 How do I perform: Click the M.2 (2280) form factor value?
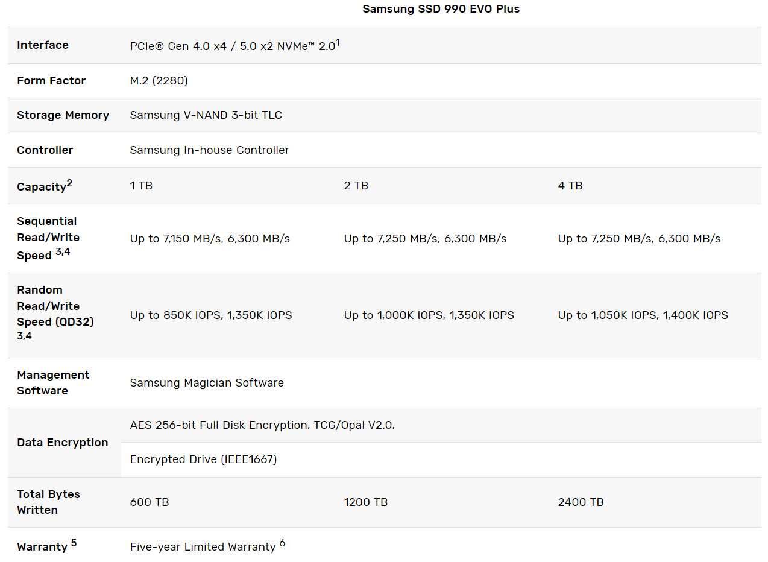point(159,81)
